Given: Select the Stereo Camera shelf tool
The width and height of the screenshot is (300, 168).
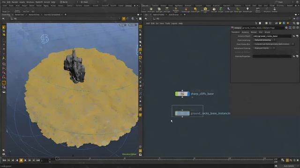Looking at the screenshot, I should click(258, 10).
